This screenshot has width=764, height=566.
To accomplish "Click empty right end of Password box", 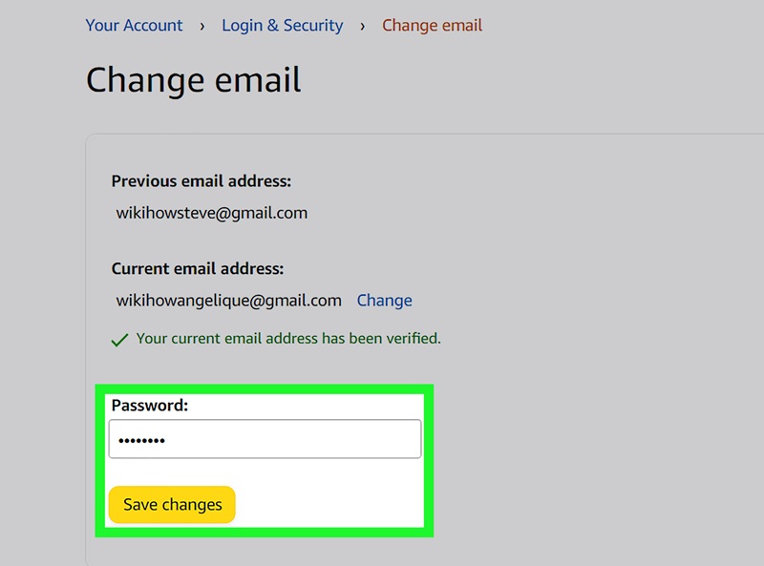I will pyautogui.click(x=382, y=439).
